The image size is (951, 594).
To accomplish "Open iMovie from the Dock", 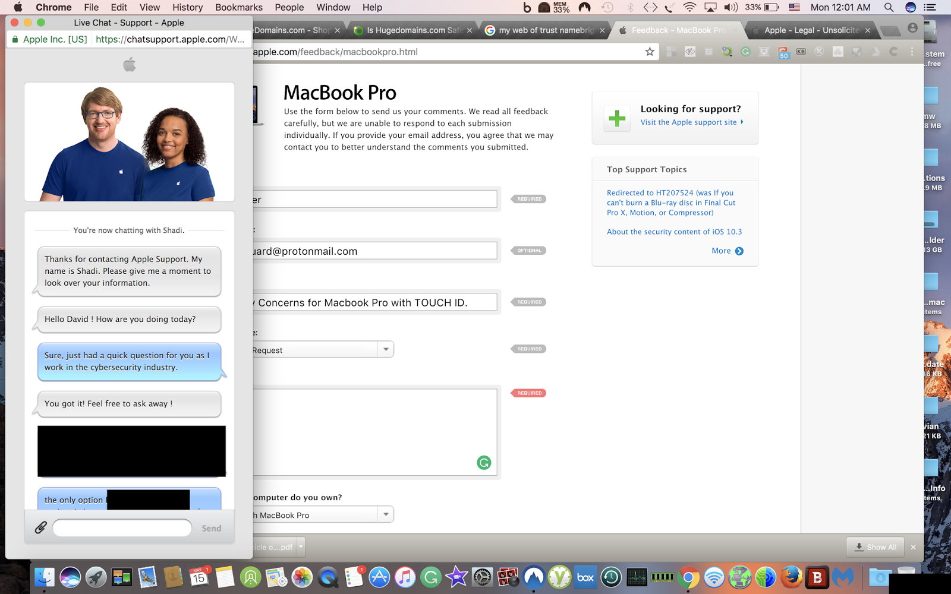I will [456, 577].
